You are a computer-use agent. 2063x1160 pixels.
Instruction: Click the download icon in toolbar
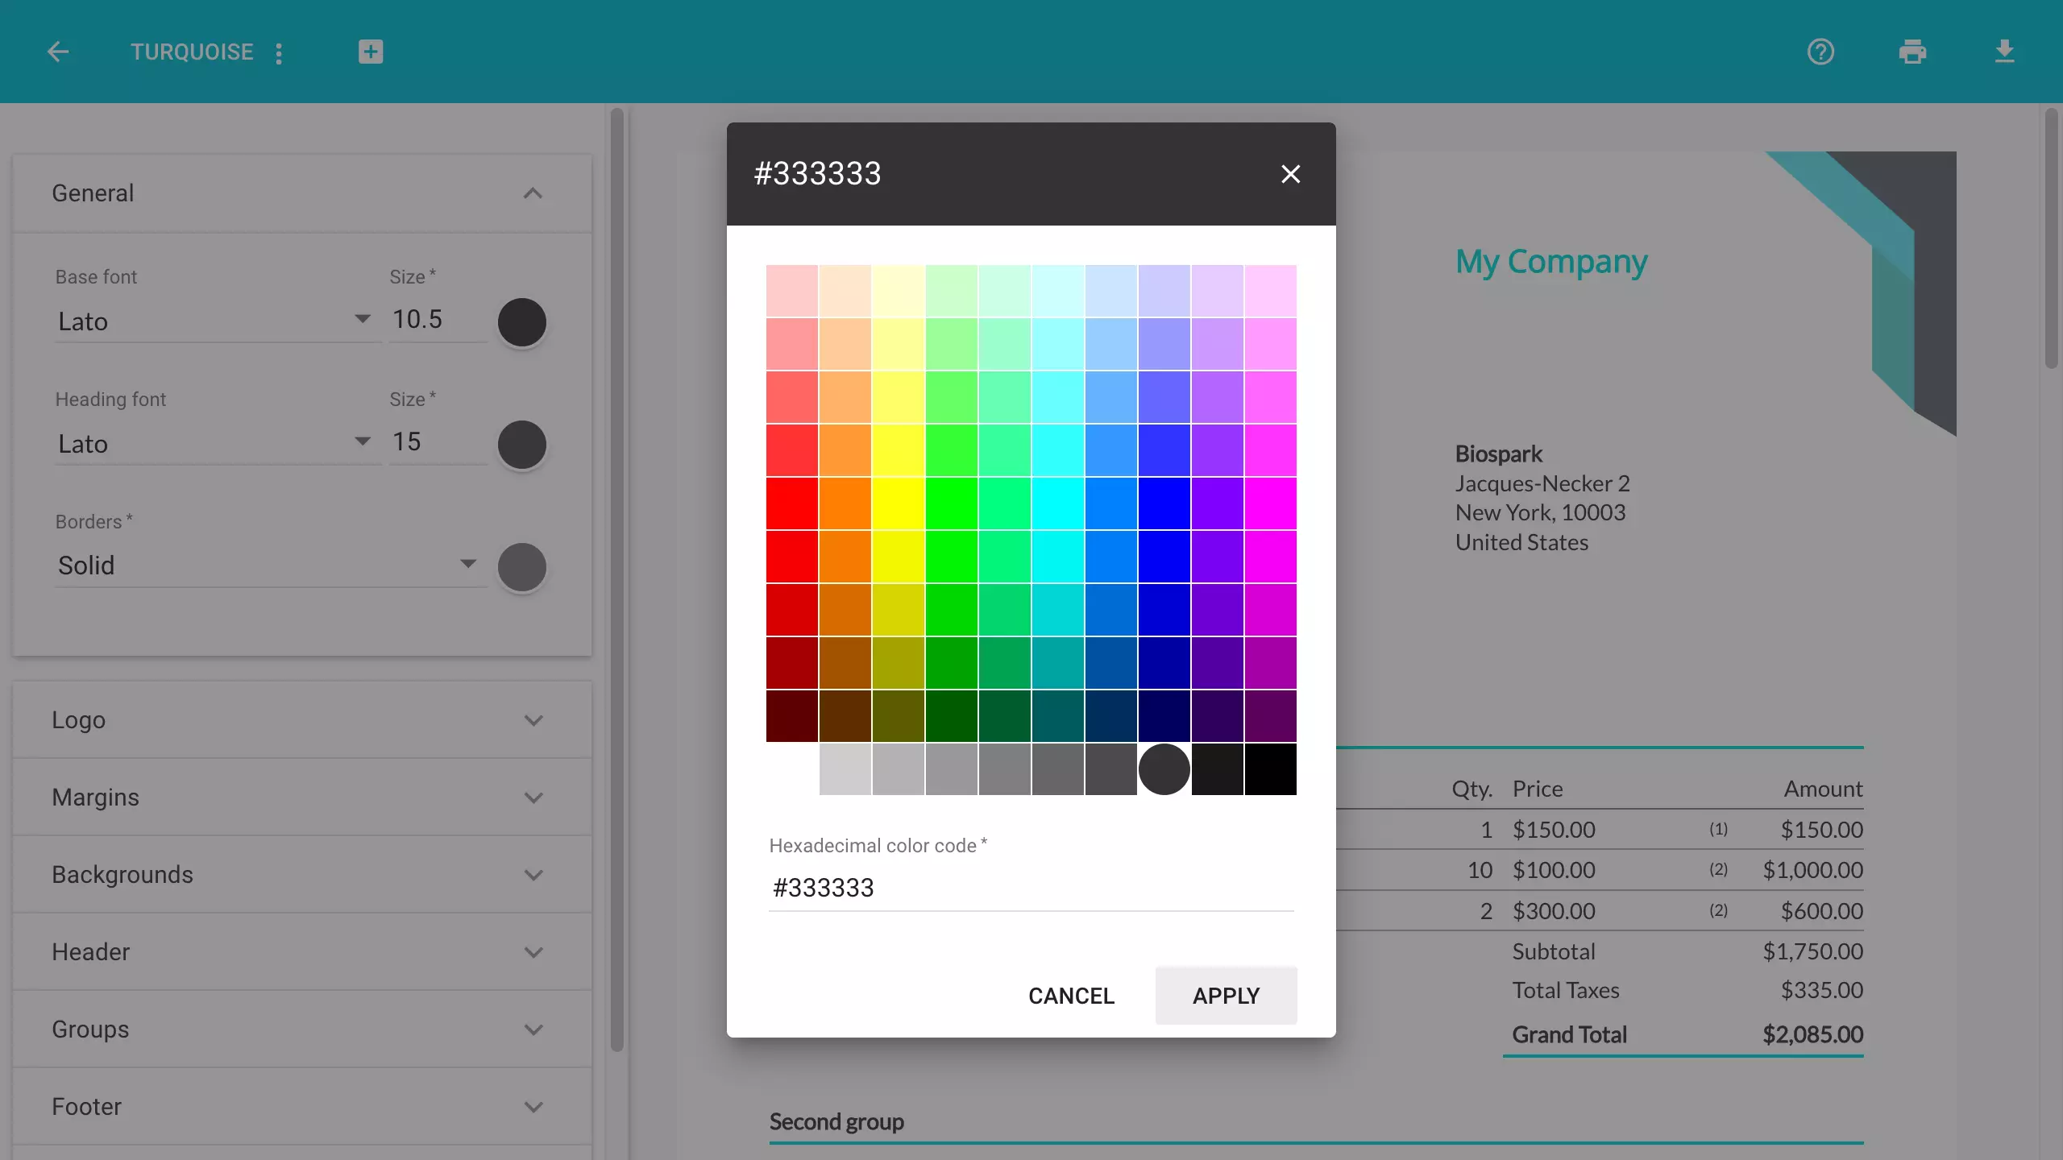[x=2005, y=51]
